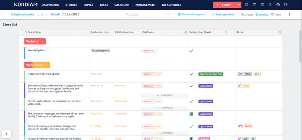
Task: Expand the orange News category dropdown
Action: (46, 65)
